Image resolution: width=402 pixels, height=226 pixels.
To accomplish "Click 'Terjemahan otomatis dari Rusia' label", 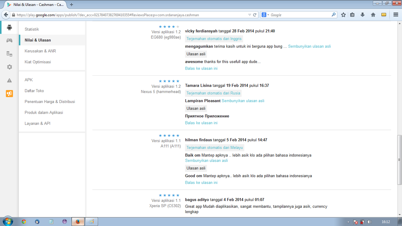I will click(213, 93).
